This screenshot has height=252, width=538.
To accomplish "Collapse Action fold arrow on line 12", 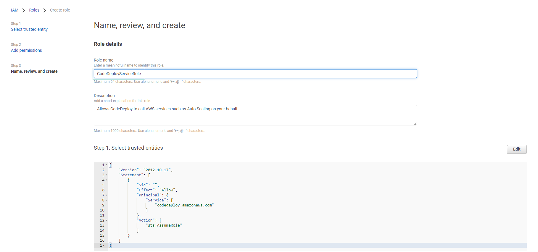I will pos(107,220).
